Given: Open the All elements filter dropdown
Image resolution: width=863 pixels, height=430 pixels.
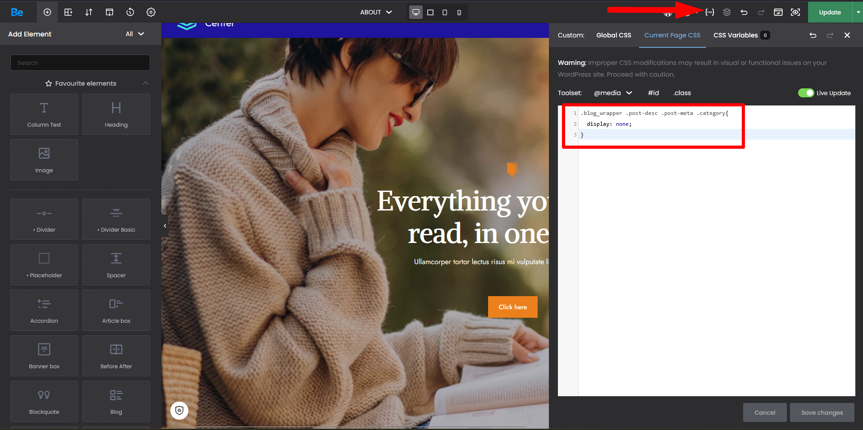Looking at the screenshot, I should click(x=135, y=34).
